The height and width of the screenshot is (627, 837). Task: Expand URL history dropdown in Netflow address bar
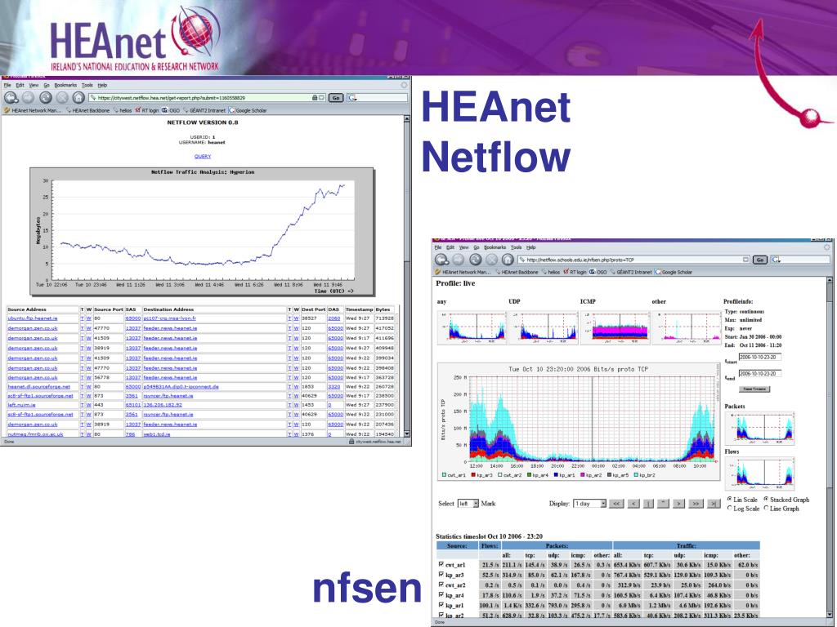coord(322,98)
